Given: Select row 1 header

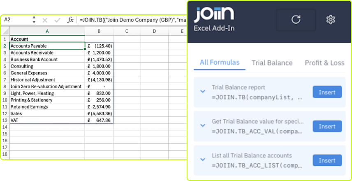Looking at the screenshot, I should point(5,39).
